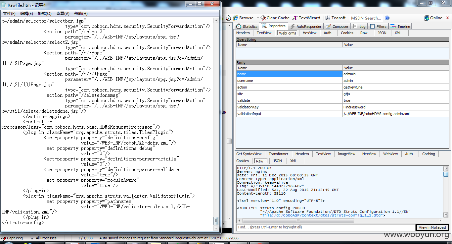The image size is (452, 244).
Task: Click the View in Notepad button
Action: tap(432, 227)
